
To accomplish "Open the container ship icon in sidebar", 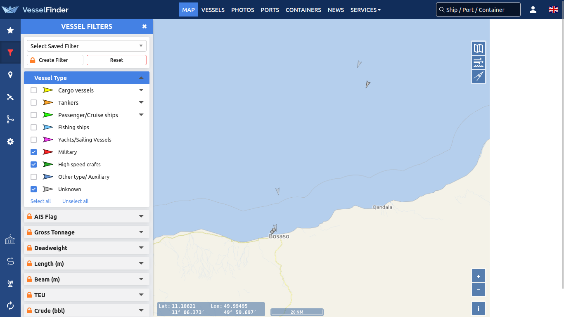I will [10, 239].
